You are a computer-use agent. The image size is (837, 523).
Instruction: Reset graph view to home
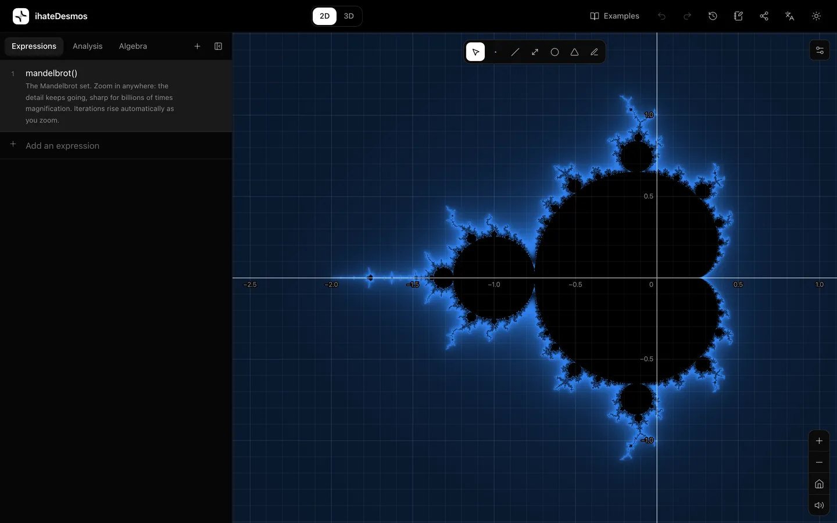click(819, 484)
